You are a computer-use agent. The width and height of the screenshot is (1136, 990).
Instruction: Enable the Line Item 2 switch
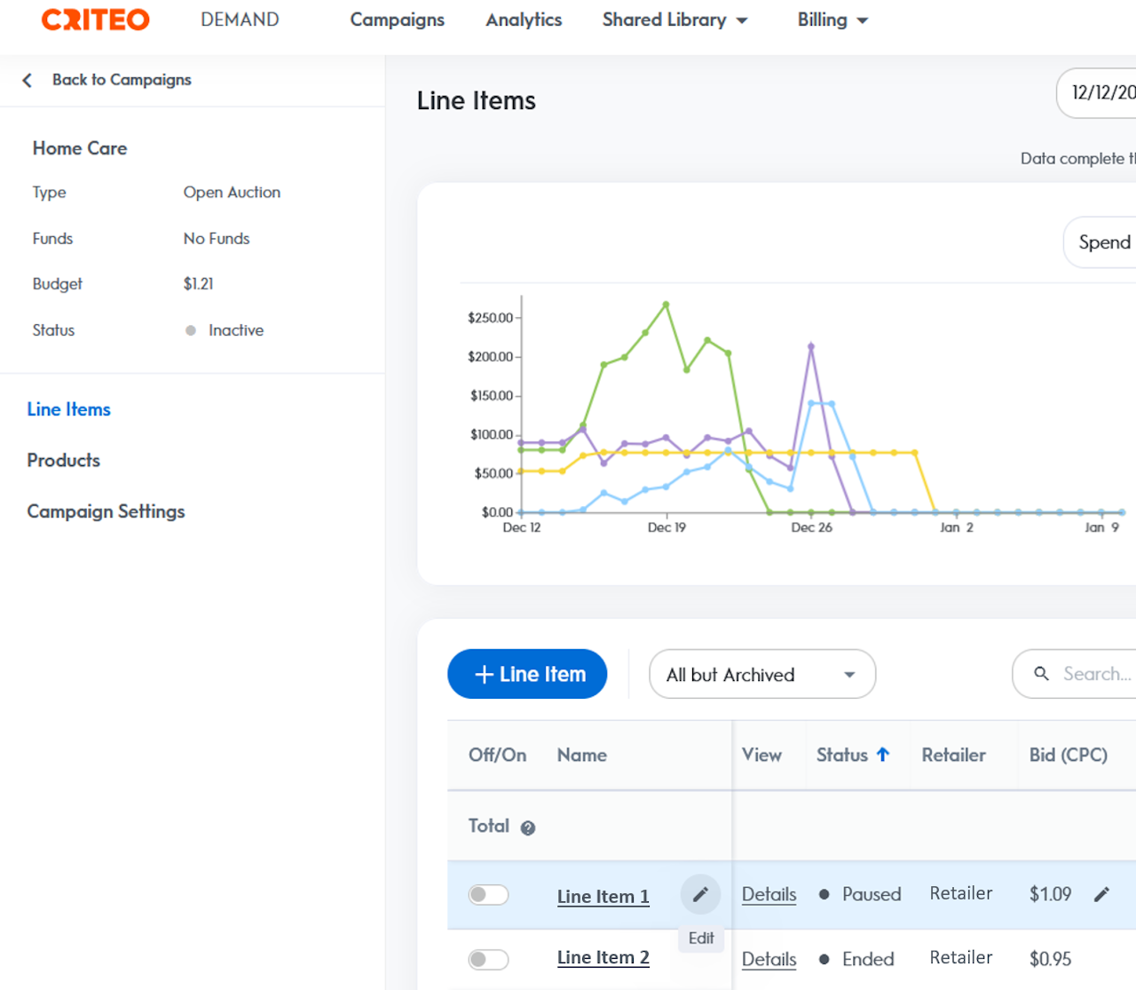(x=488, y=959)
